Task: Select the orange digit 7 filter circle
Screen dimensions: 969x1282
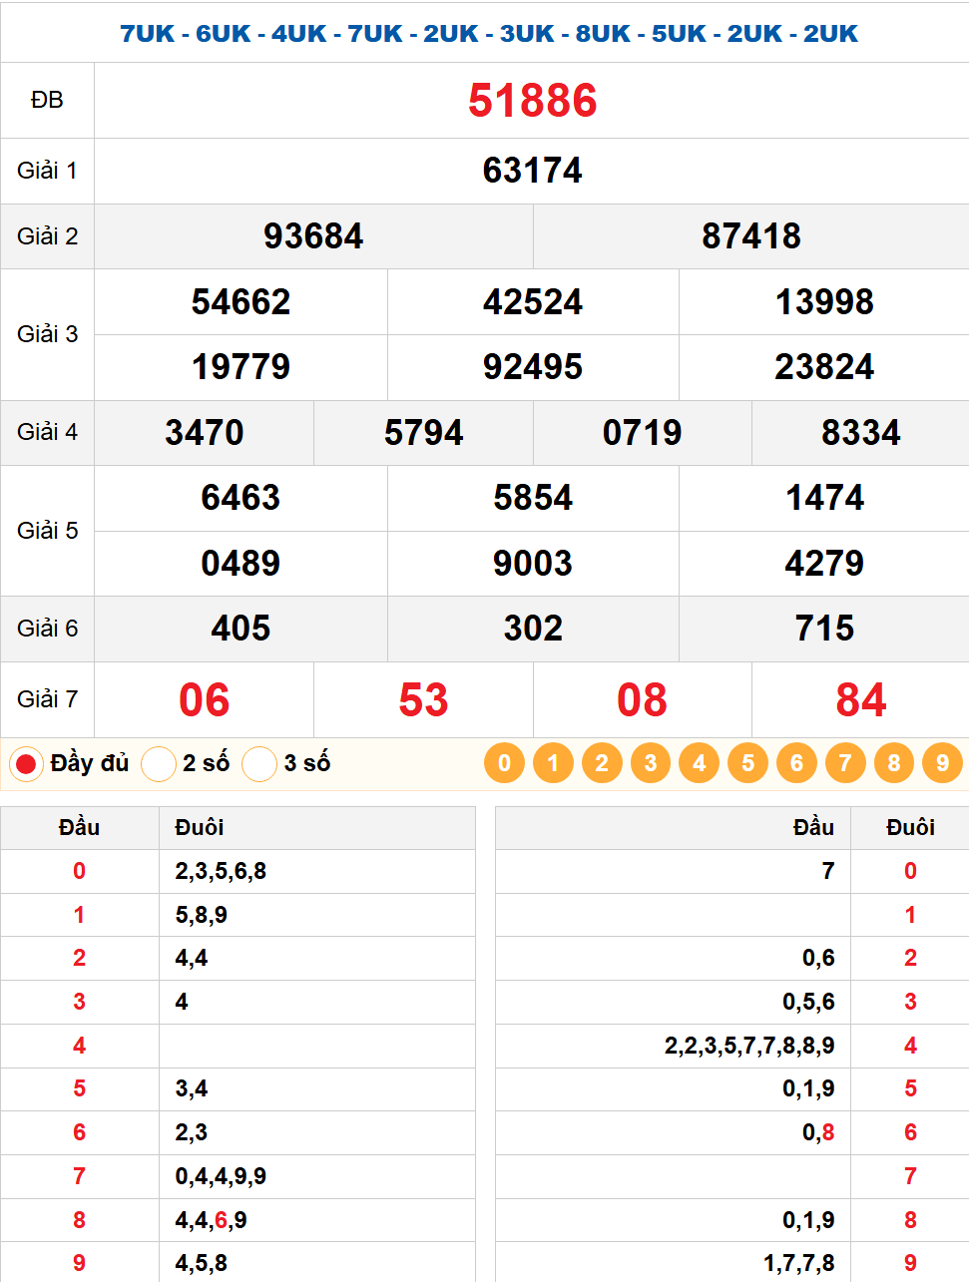Action: [x=845, y=763]
